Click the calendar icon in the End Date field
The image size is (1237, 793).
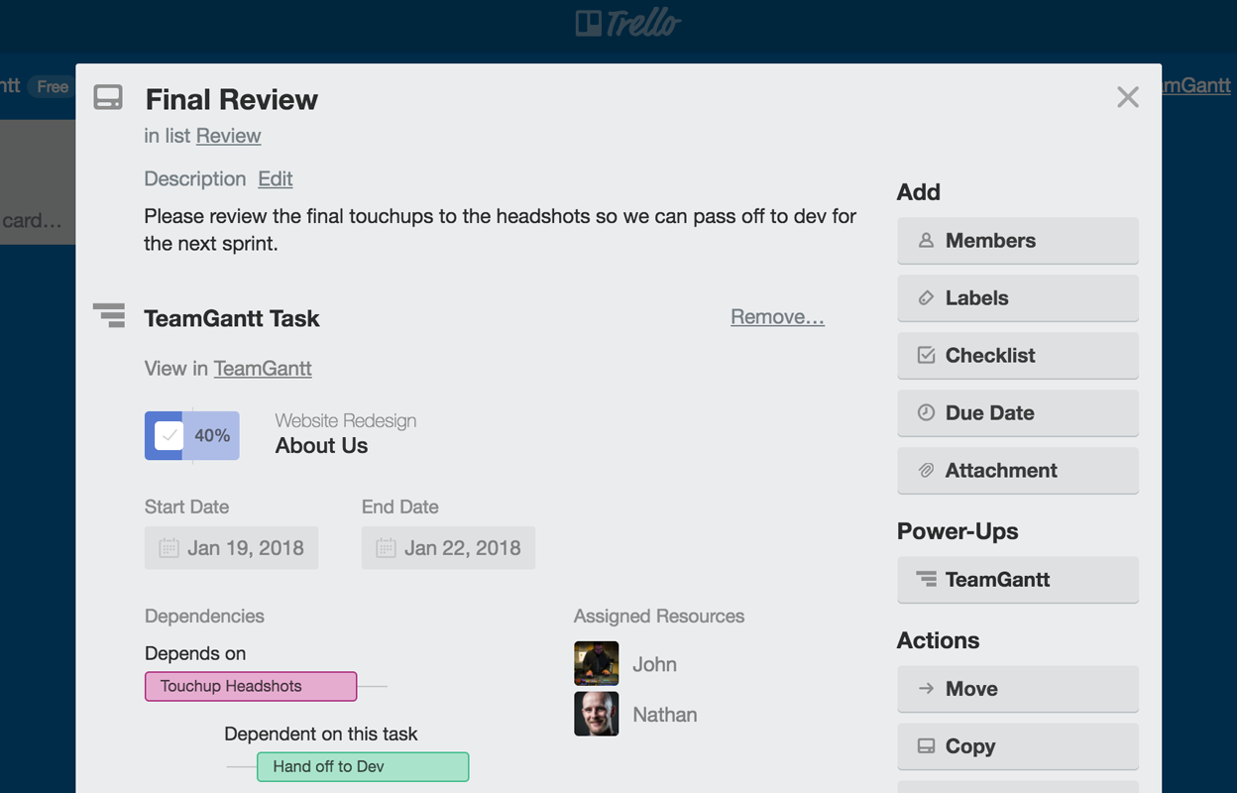(x=386, y=547)
